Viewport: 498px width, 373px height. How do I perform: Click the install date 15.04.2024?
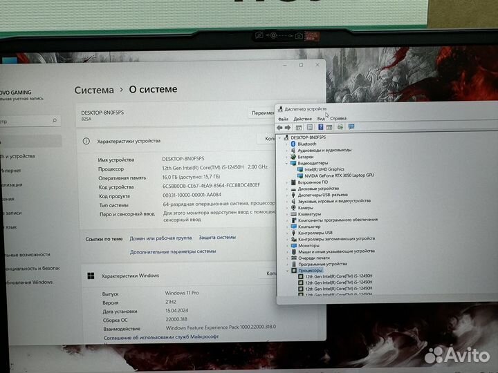point(176,311)
